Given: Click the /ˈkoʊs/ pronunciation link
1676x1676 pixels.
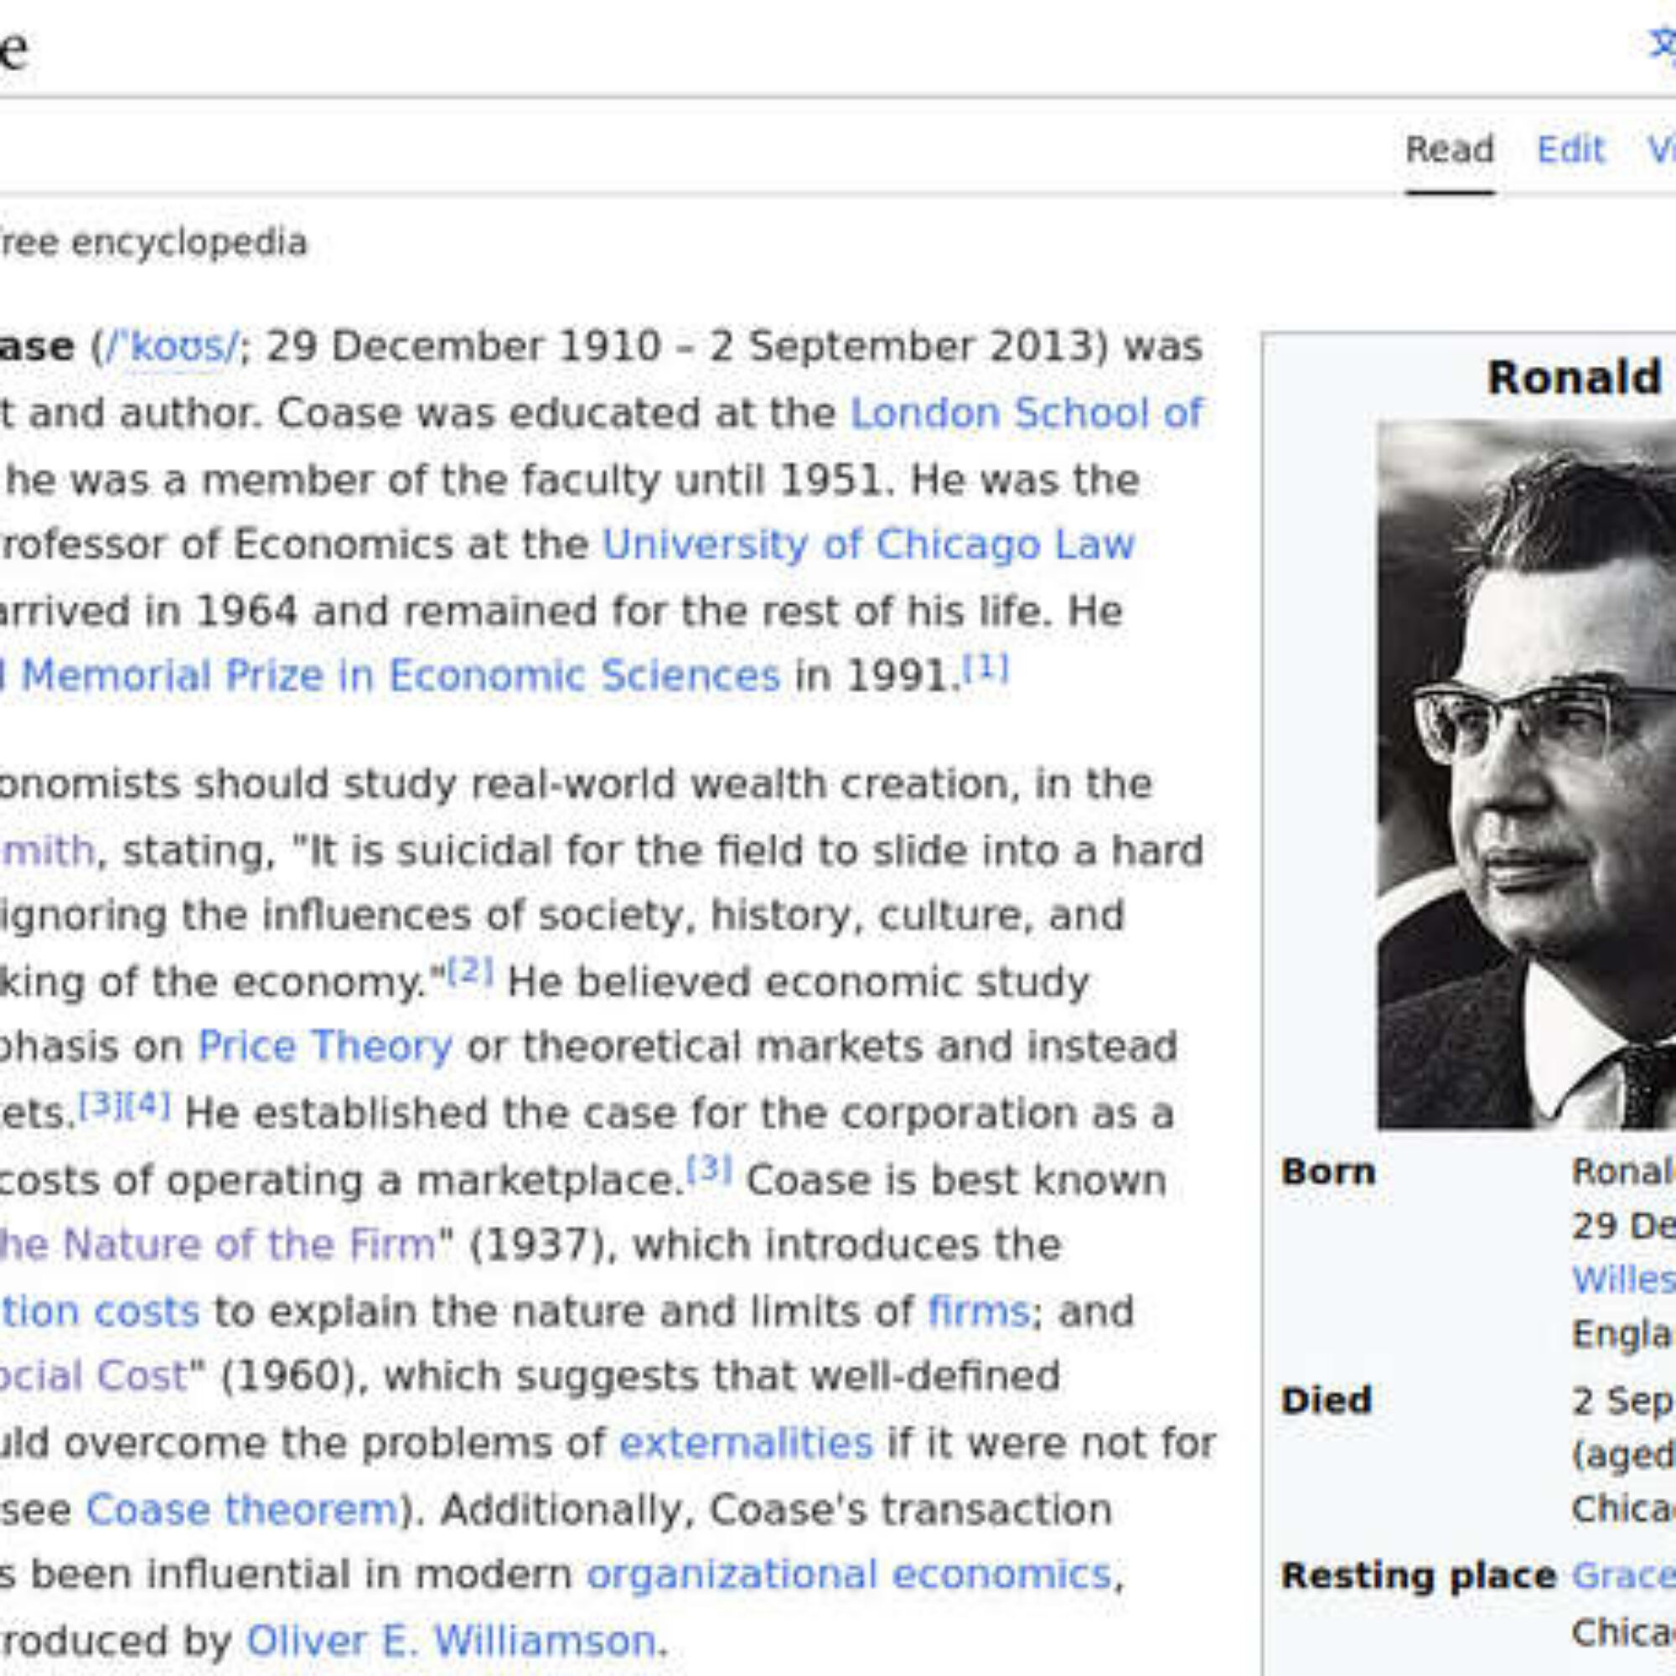Looking at the screenshot, I should pos(170,347).
